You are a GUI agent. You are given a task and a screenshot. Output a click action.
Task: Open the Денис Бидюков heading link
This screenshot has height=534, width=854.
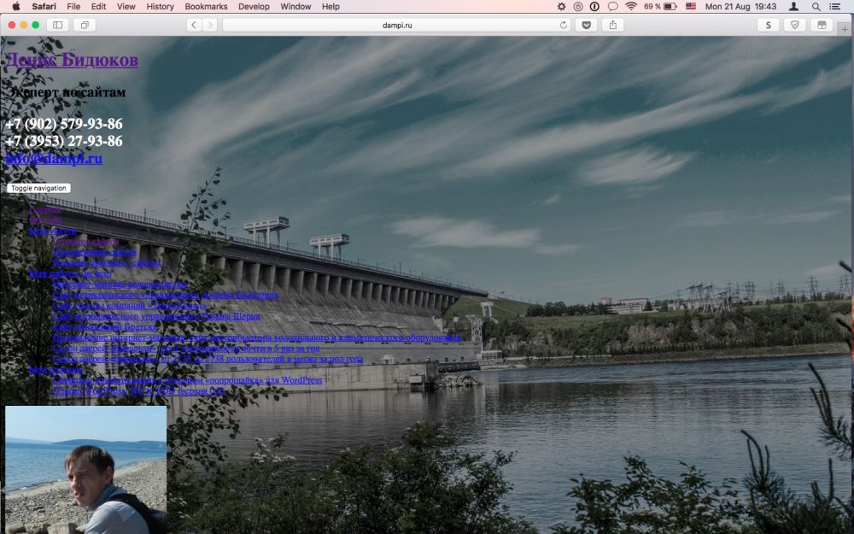pyautogui.click(x=72, y=60)
